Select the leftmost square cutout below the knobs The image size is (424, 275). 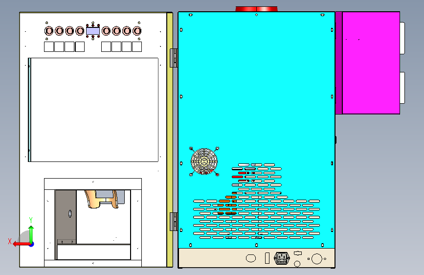click(49, 46)
